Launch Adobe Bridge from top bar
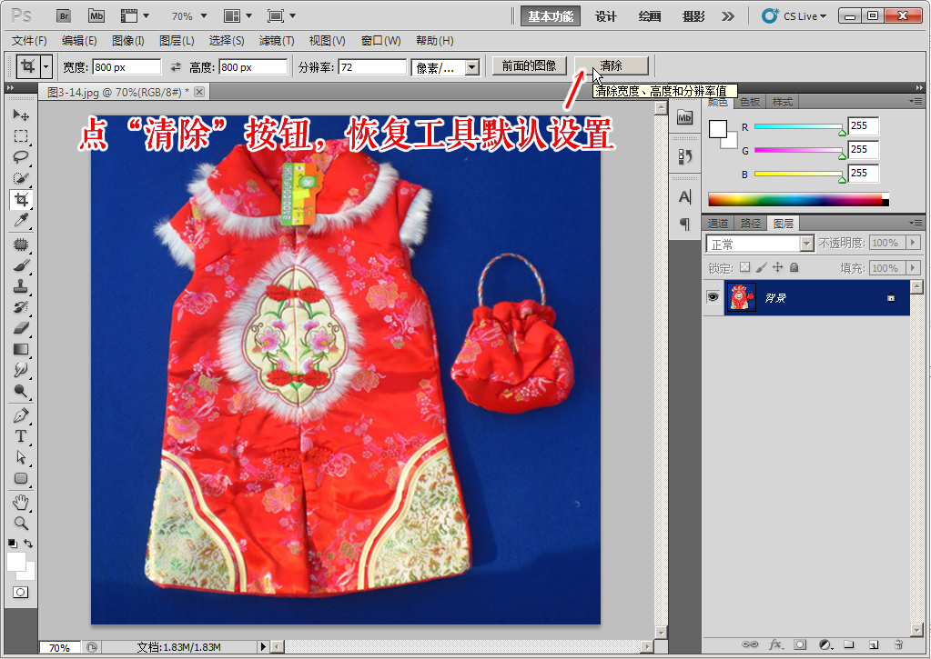931x659 pixels. (x=63, y=16)
